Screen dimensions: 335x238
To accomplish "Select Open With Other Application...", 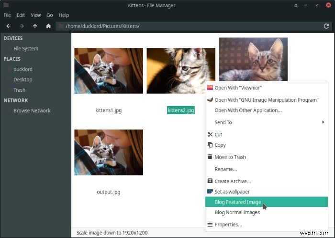I will 267,110.
